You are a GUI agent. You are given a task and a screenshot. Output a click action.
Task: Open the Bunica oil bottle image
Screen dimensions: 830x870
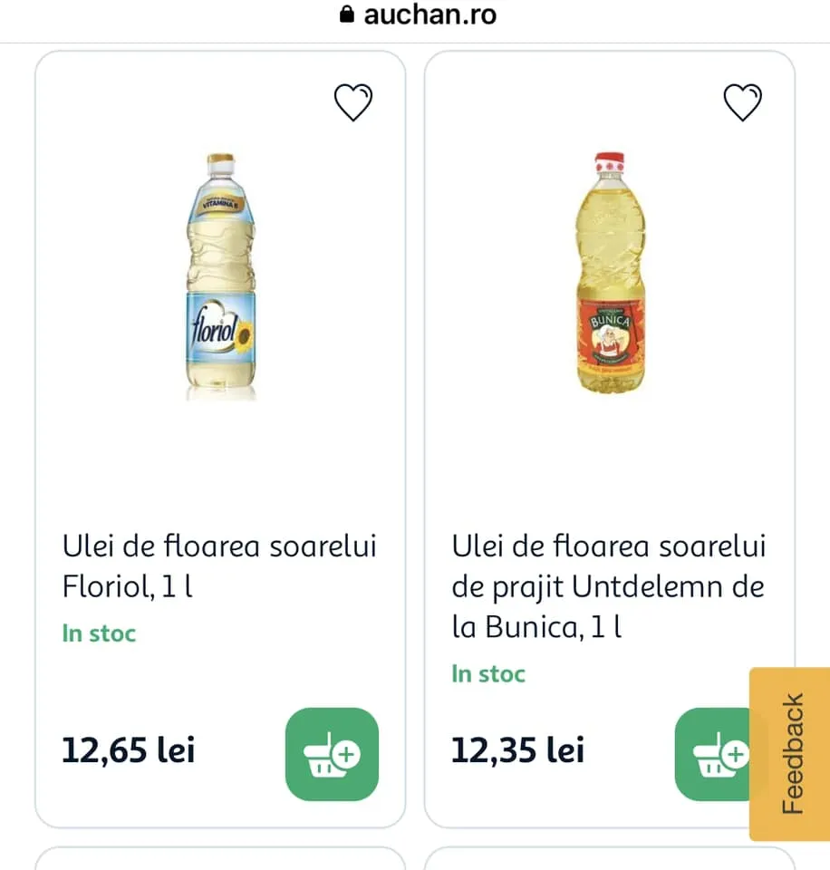point(612,272)
